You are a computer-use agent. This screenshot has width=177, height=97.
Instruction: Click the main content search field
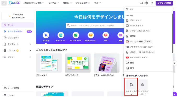(95, 25)
